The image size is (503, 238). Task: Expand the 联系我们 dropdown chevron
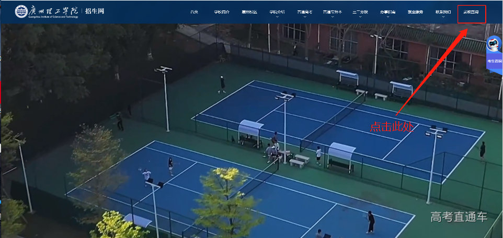point(443,16)
